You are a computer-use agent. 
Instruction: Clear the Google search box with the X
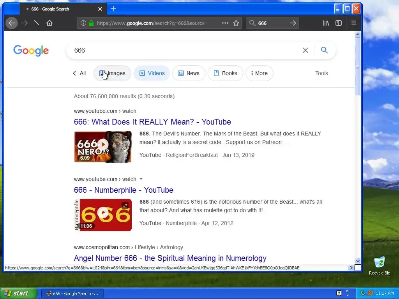[305, 50]
